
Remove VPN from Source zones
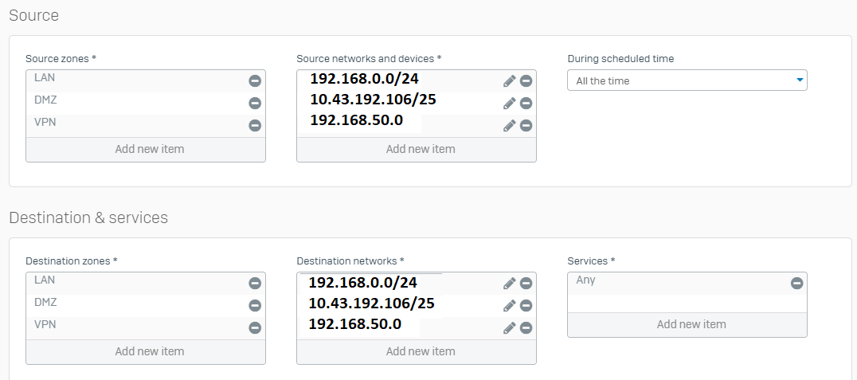tap(255, 125)
